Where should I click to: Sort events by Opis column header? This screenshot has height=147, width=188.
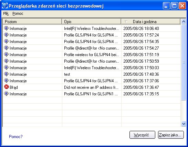click(91, 22)
